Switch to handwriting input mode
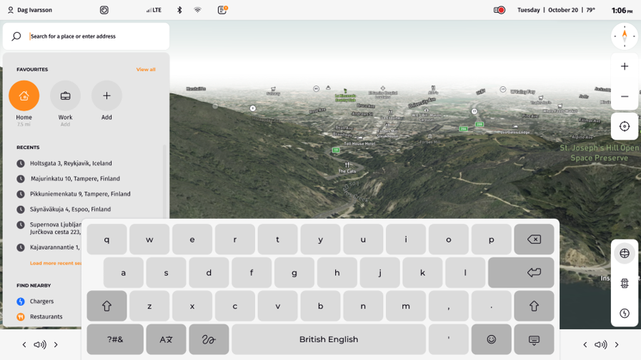 [209, 339]
